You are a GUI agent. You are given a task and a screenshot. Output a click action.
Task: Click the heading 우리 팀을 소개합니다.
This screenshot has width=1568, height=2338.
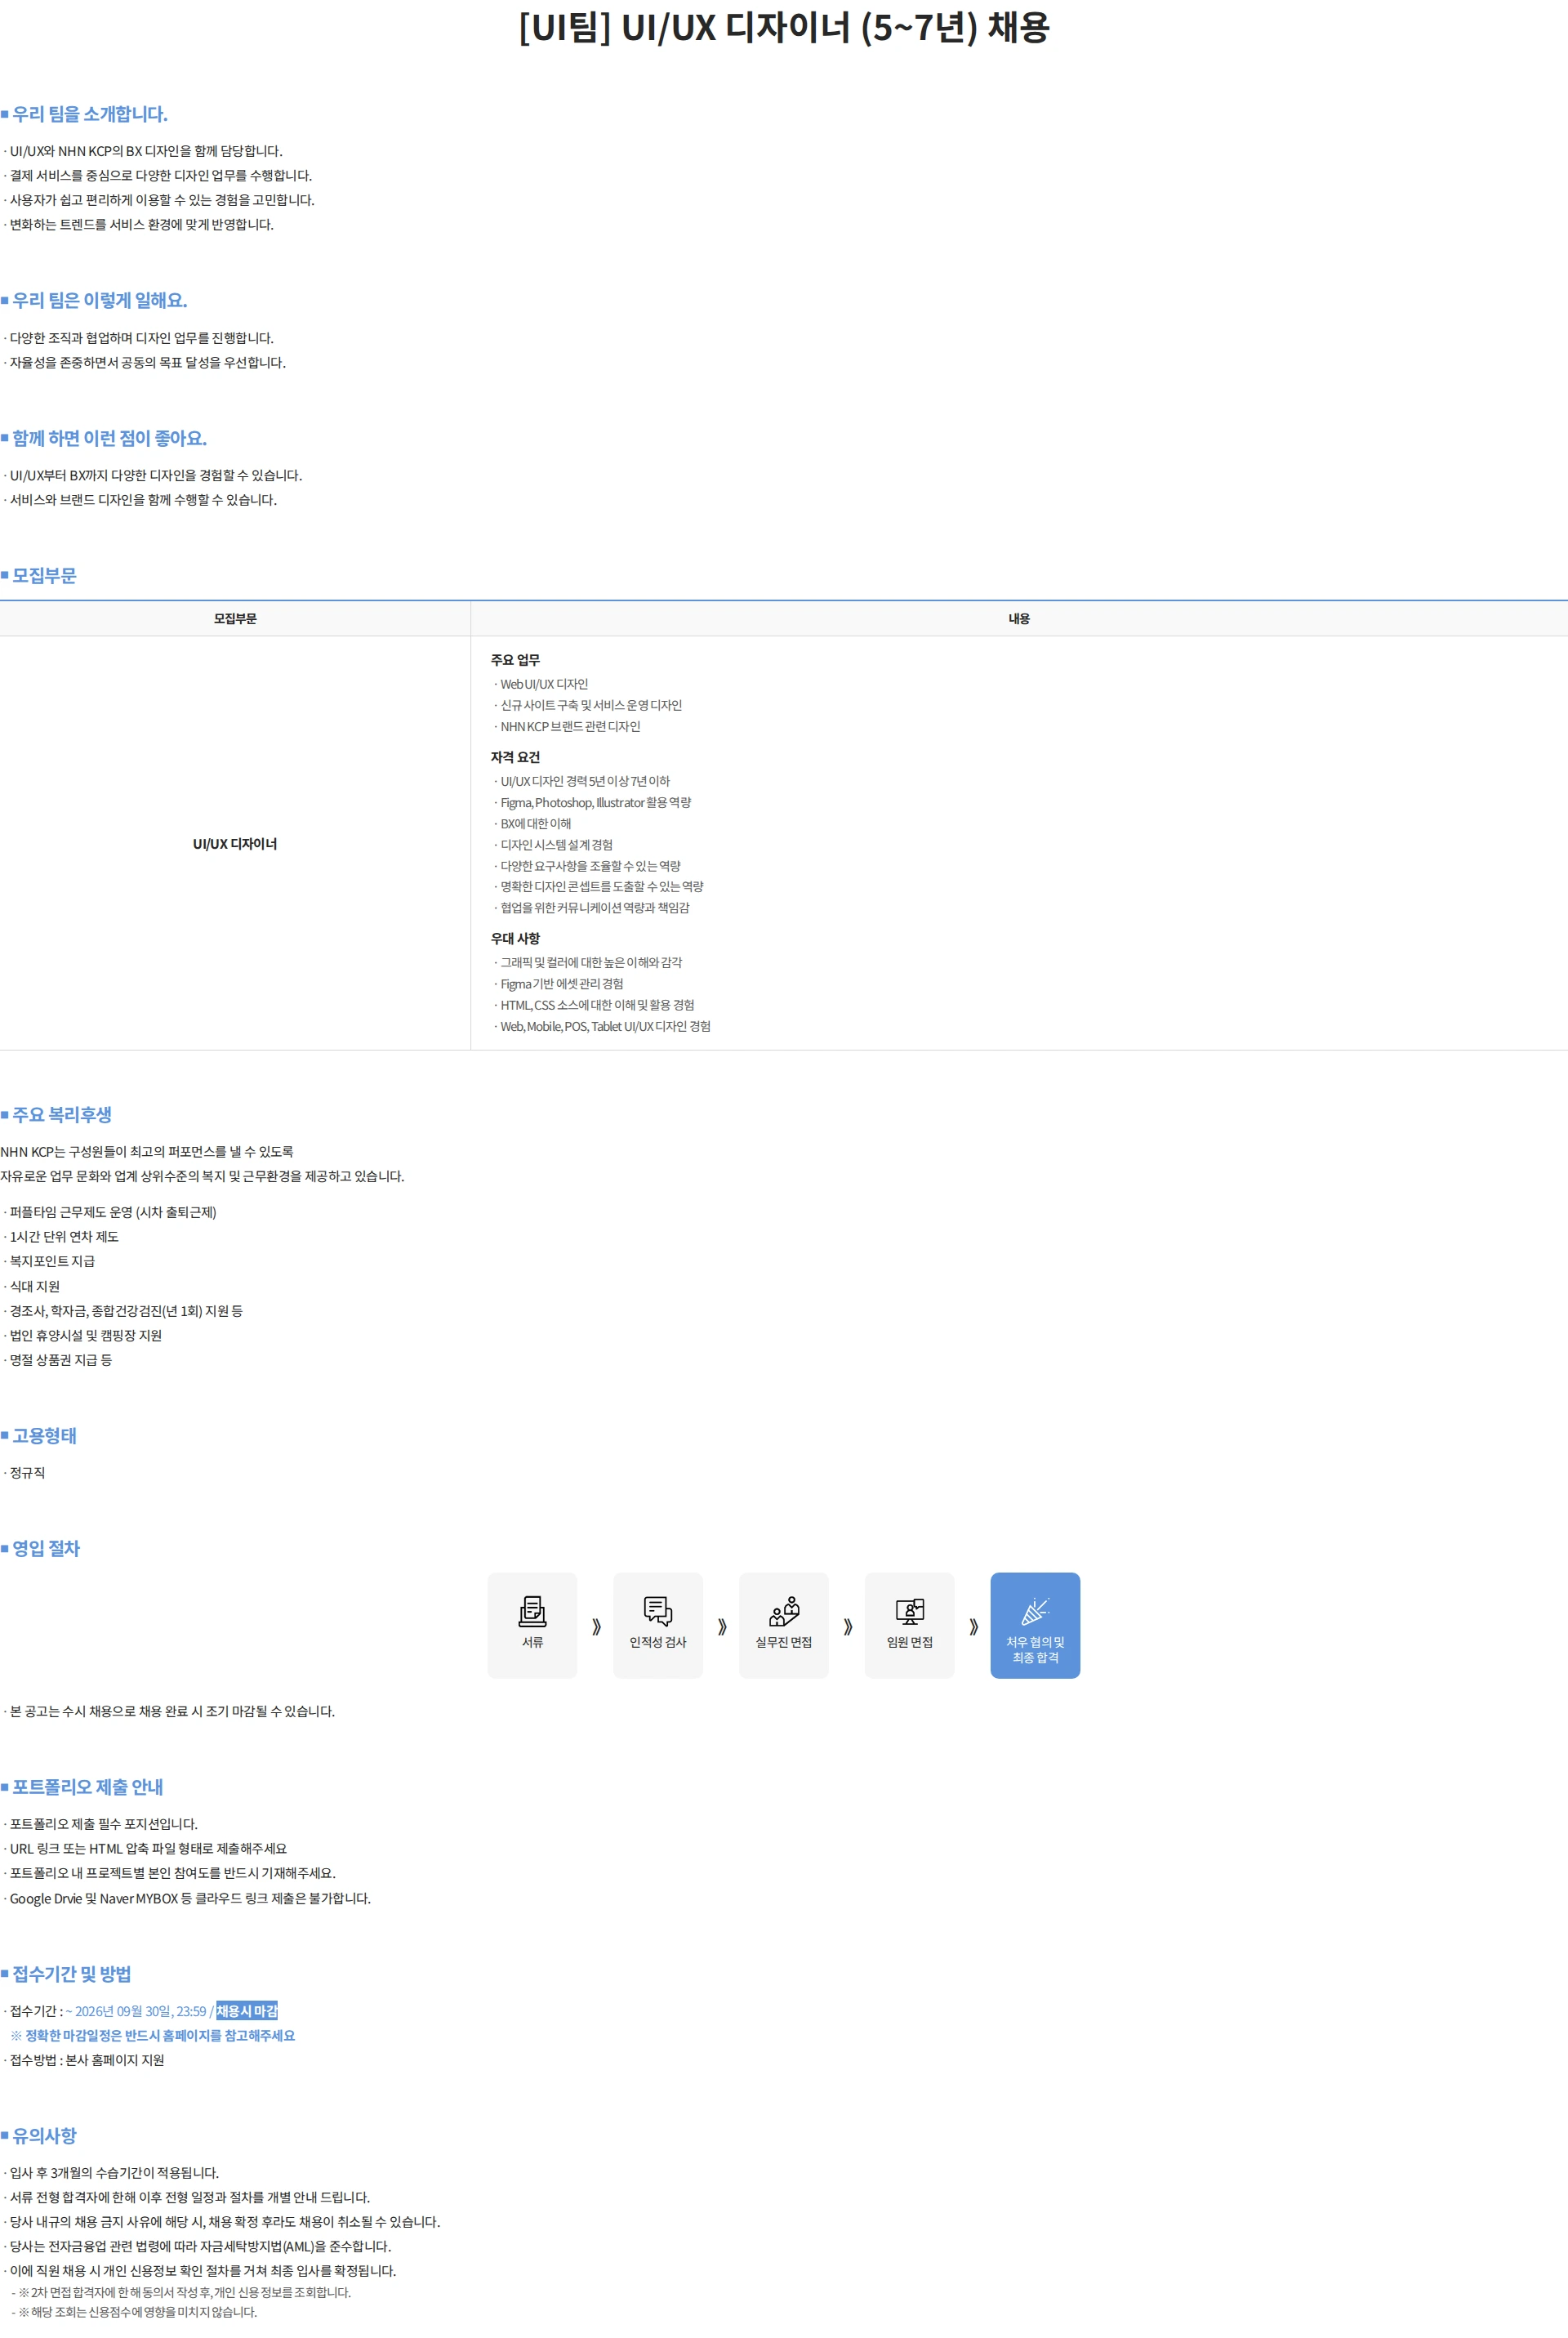(90, 114)
